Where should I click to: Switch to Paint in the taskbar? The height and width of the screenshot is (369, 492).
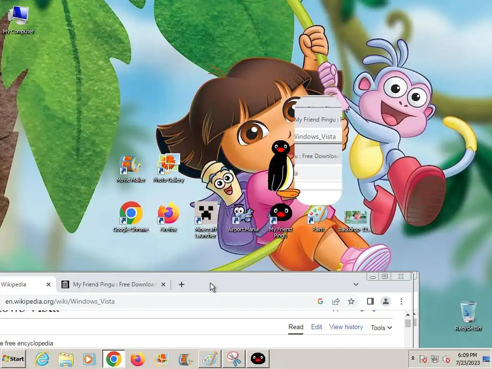[209, 359]
